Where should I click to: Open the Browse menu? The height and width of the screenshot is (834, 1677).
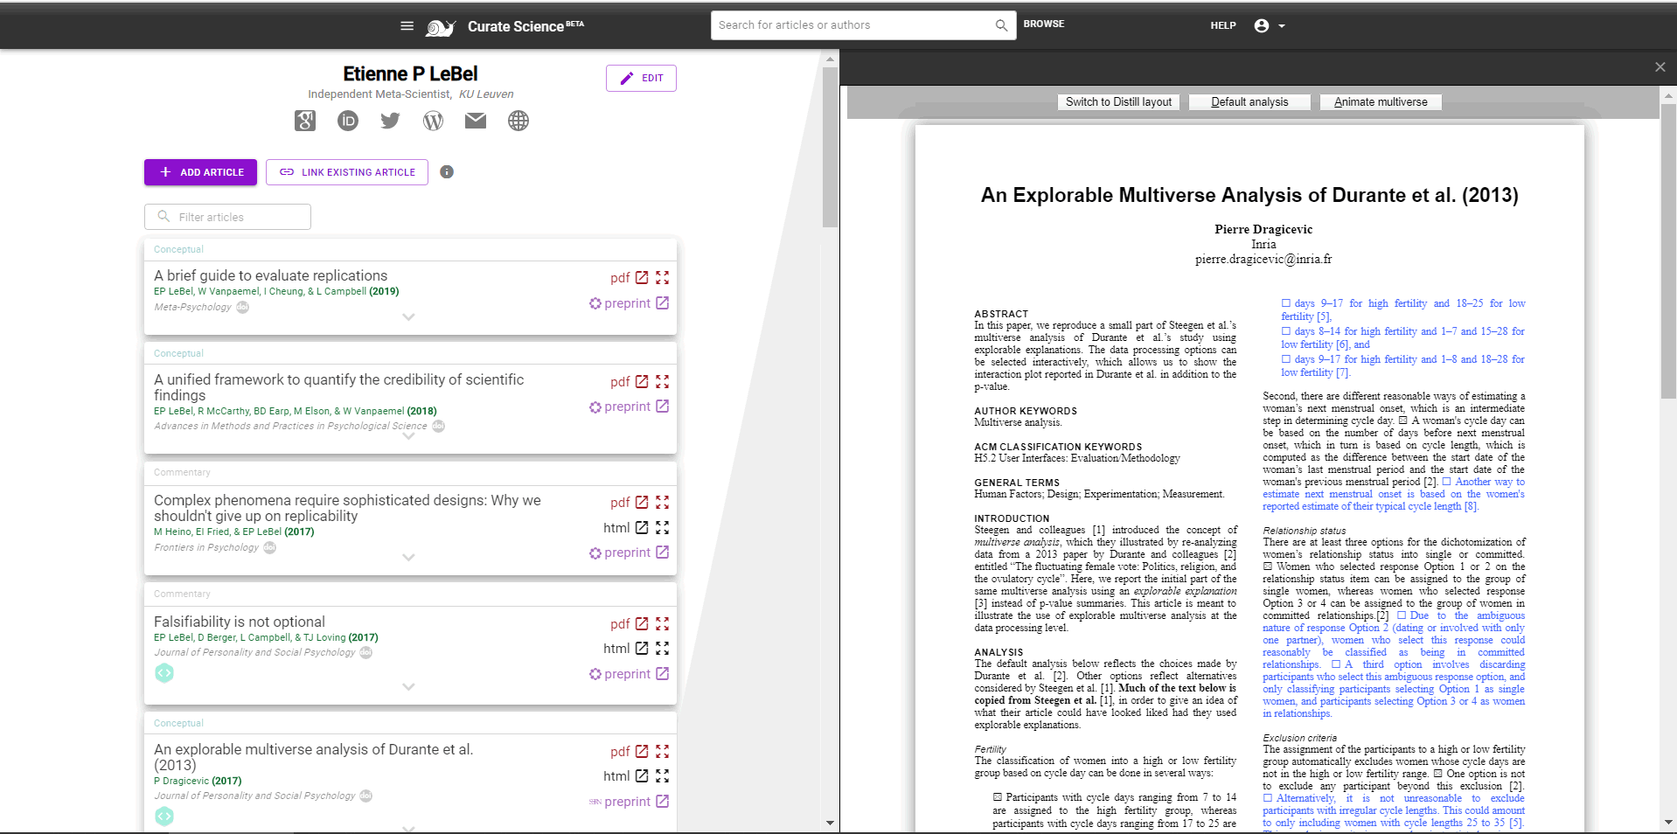point(1044,24)
